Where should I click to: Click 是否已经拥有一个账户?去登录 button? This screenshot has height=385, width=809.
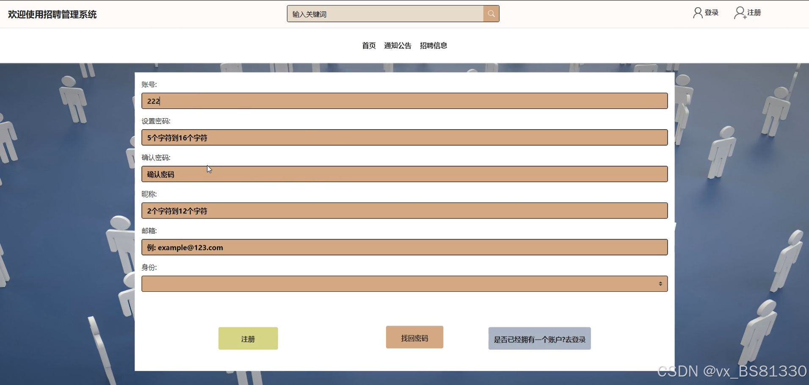pos(539,338)
